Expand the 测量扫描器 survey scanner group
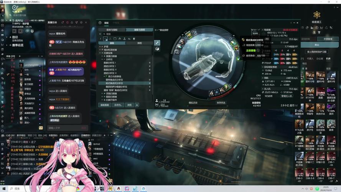 point(102,56)
